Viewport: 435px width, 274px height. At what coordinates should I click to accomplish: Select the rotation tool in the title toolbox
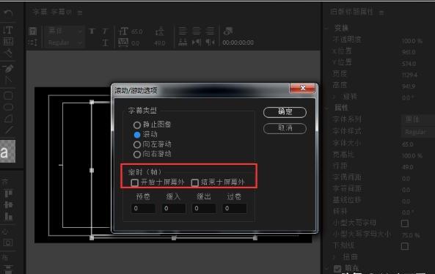tap(8, 13)
